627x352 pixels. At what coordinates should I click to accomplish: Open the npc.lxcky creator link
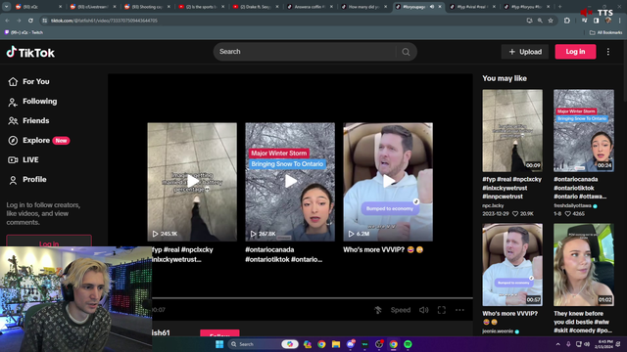(x=493, y=205)
